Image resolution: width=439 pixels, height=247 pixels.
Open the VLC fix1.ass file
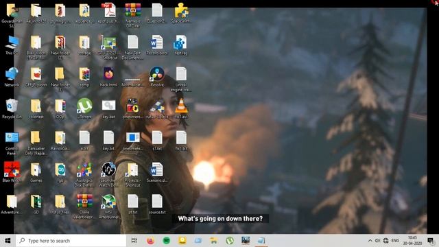pos(181,108)
